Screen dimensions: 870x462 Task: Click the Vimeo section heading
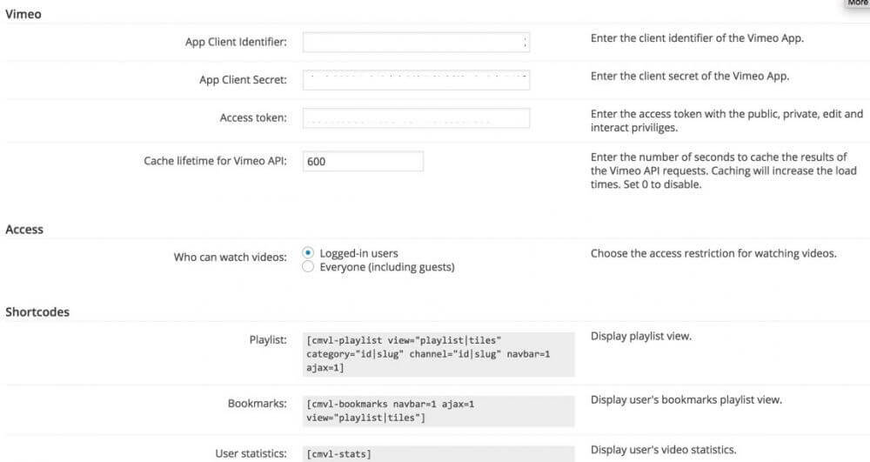23,14
